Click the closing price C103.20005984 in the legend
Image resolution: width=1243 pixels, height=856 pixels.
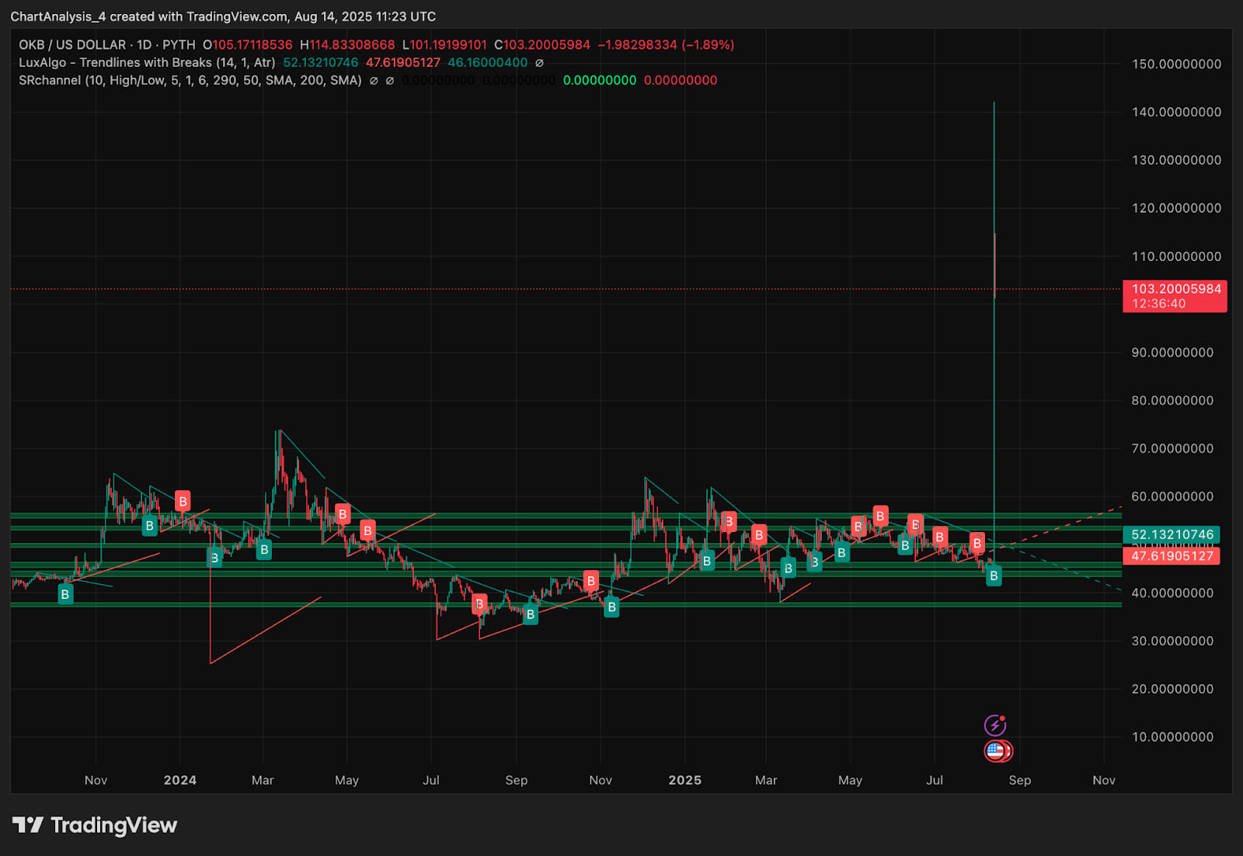click(x=542, y=45)
